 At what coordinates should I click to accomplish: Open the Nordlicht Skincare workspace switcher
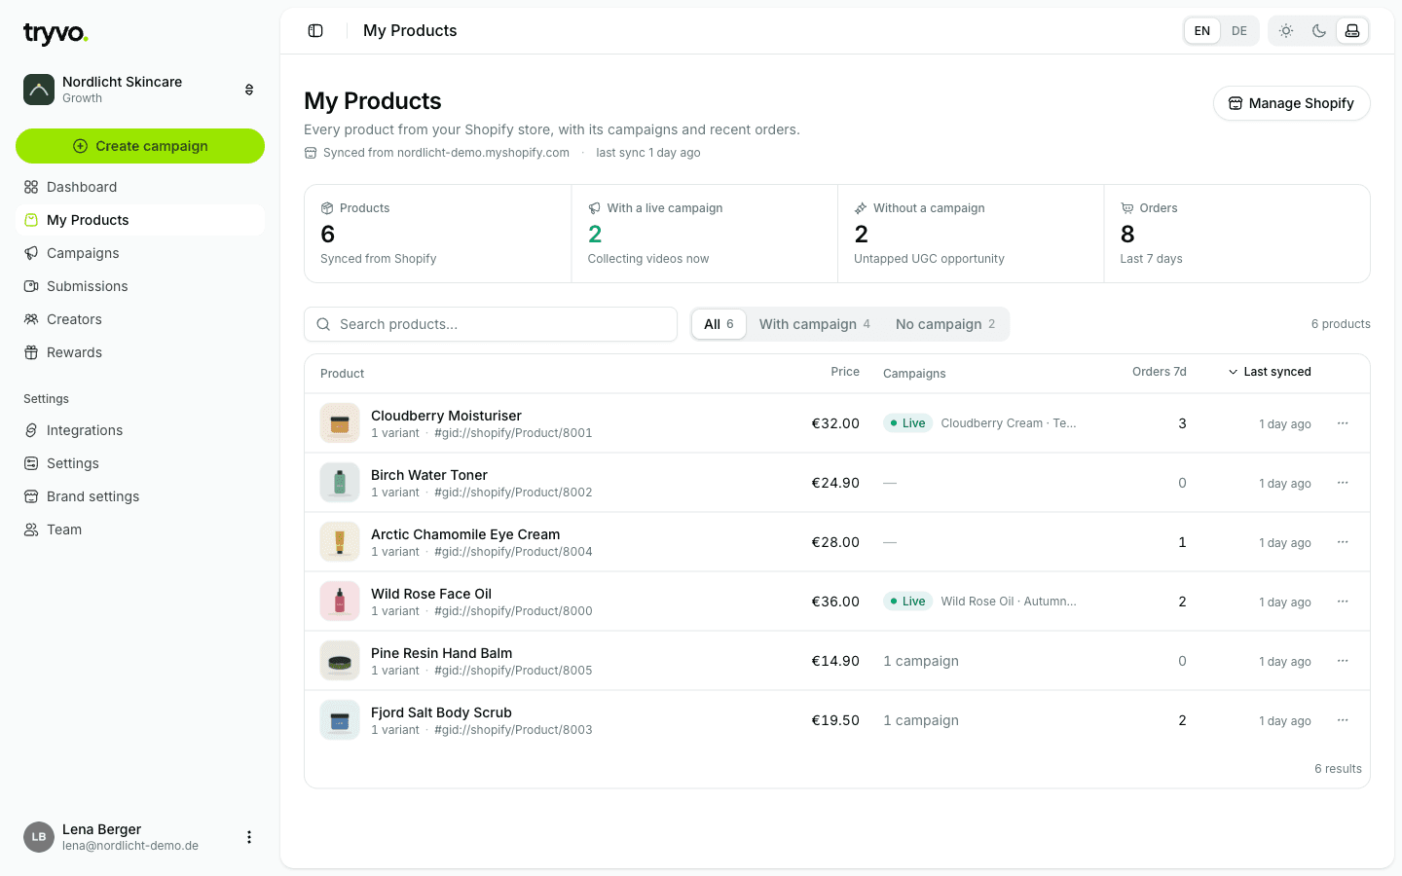pos(140,90)
